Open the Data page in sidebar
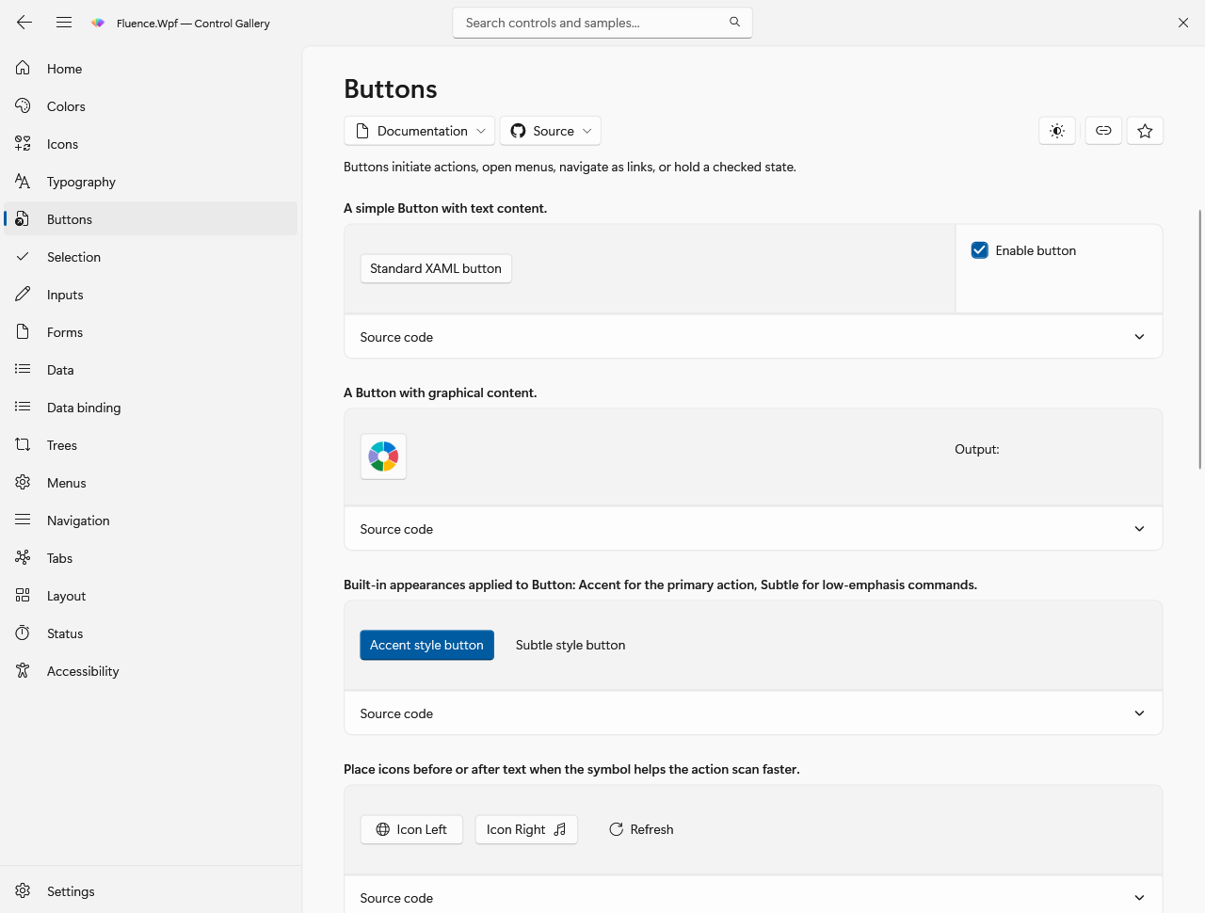Viewport: 1205px width, 913px height. [x=151, y=369]
